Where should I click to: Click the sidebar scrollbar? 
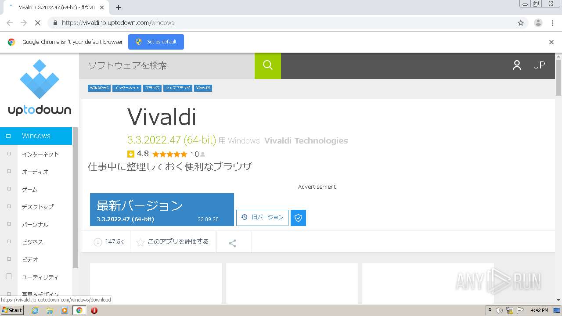pyautogui.click(x=76, y=197)
